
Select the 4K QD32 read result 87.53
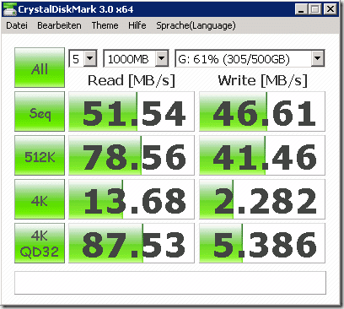(x=132, y=243)
